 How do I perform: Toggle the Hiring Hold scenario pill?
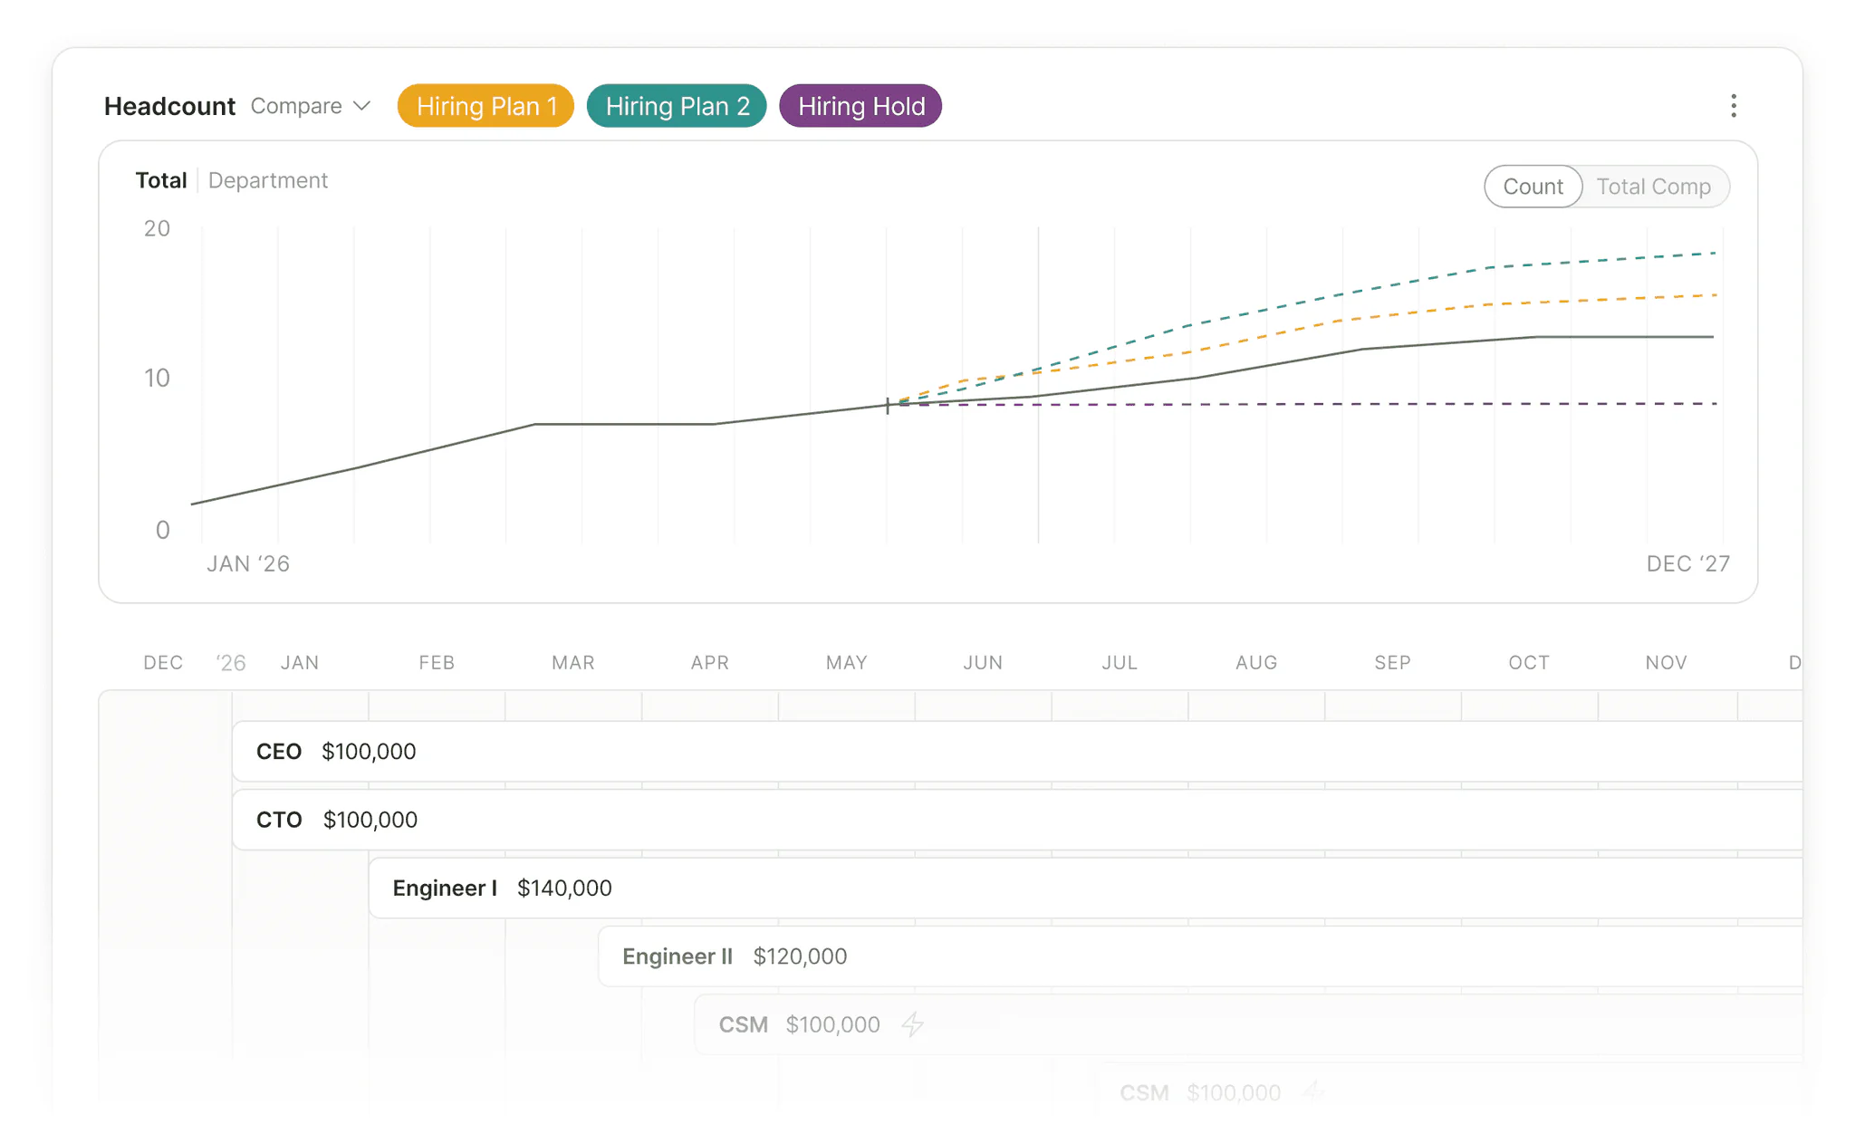pyautogui.click(x=860, y=106)
